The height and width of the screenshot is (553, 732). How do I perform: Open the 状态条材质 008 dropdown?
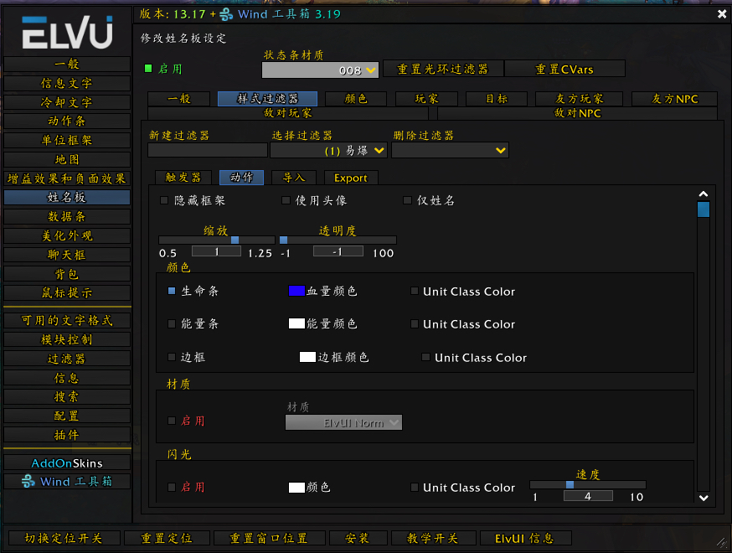[x=320, y=70]
